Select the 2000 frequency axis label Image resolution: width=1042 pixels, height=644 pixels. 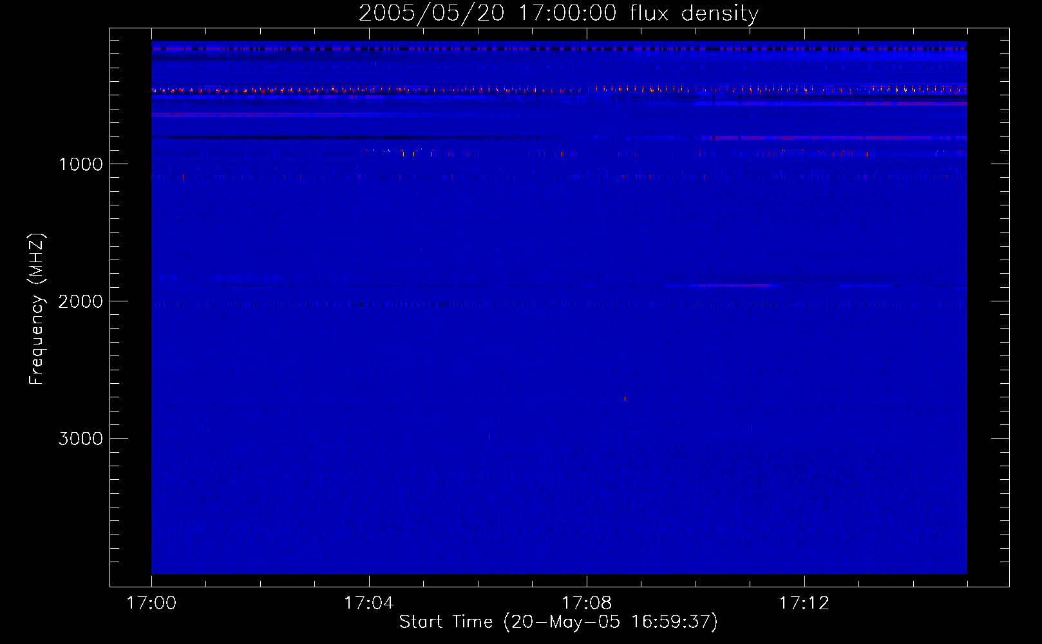81,301
